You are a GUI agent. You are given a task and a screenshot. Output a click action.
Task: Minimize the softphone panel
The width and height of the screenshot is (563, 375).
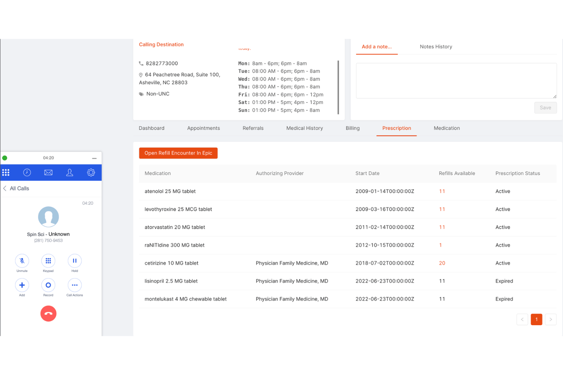[94, 158]
